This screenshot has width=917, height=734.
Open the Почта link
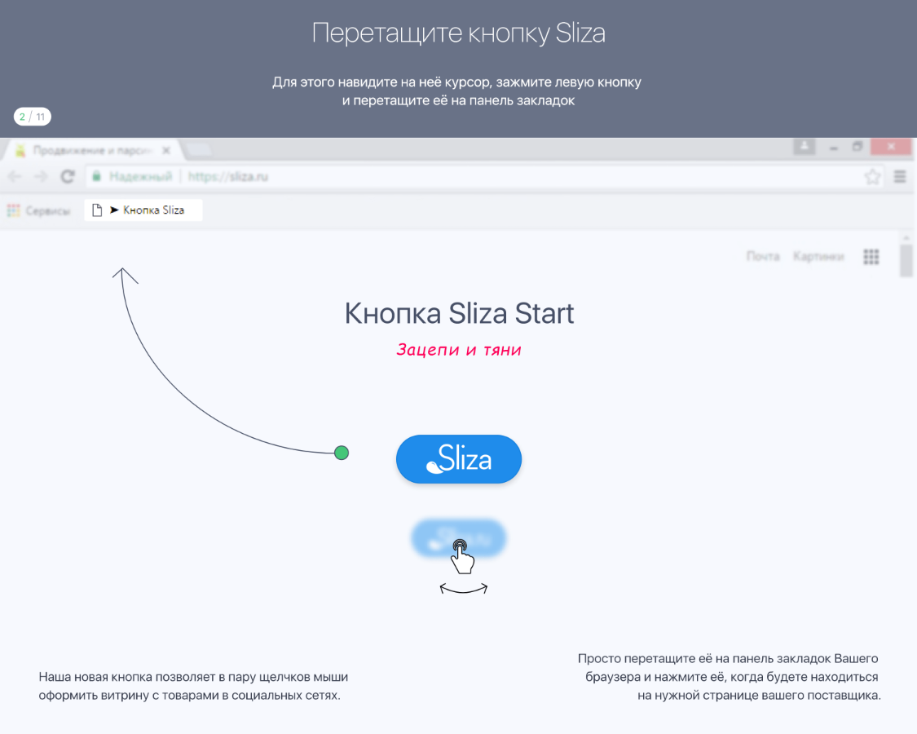point(763,256)
